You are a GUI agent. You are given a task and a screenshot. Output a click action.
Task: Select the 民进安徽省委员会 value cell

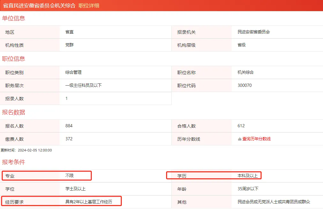pyautogui.click(x=254, y=32)
